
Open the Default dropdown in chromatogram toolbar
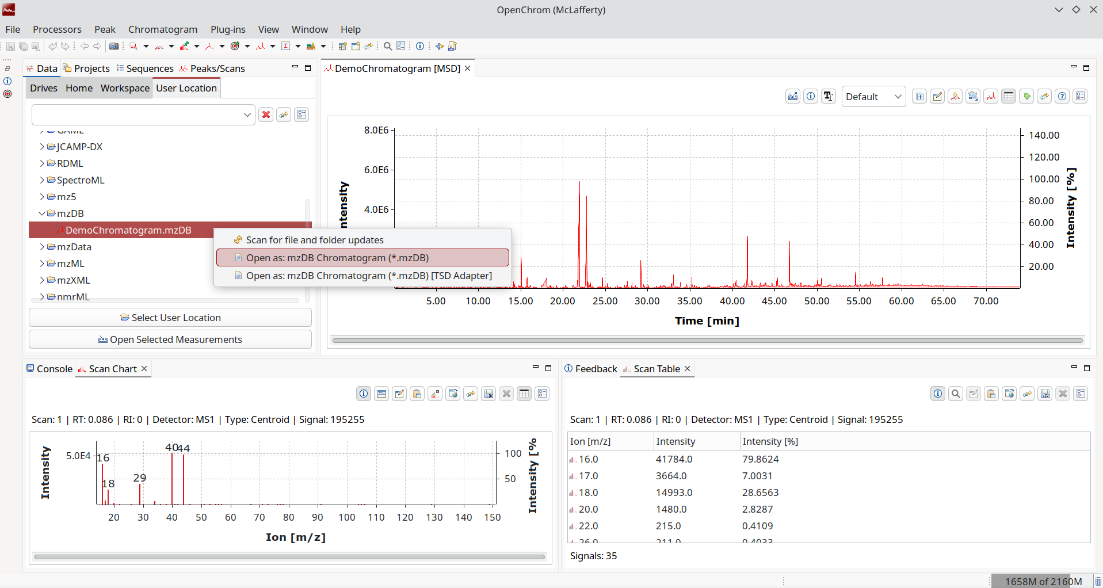[873, 97]
